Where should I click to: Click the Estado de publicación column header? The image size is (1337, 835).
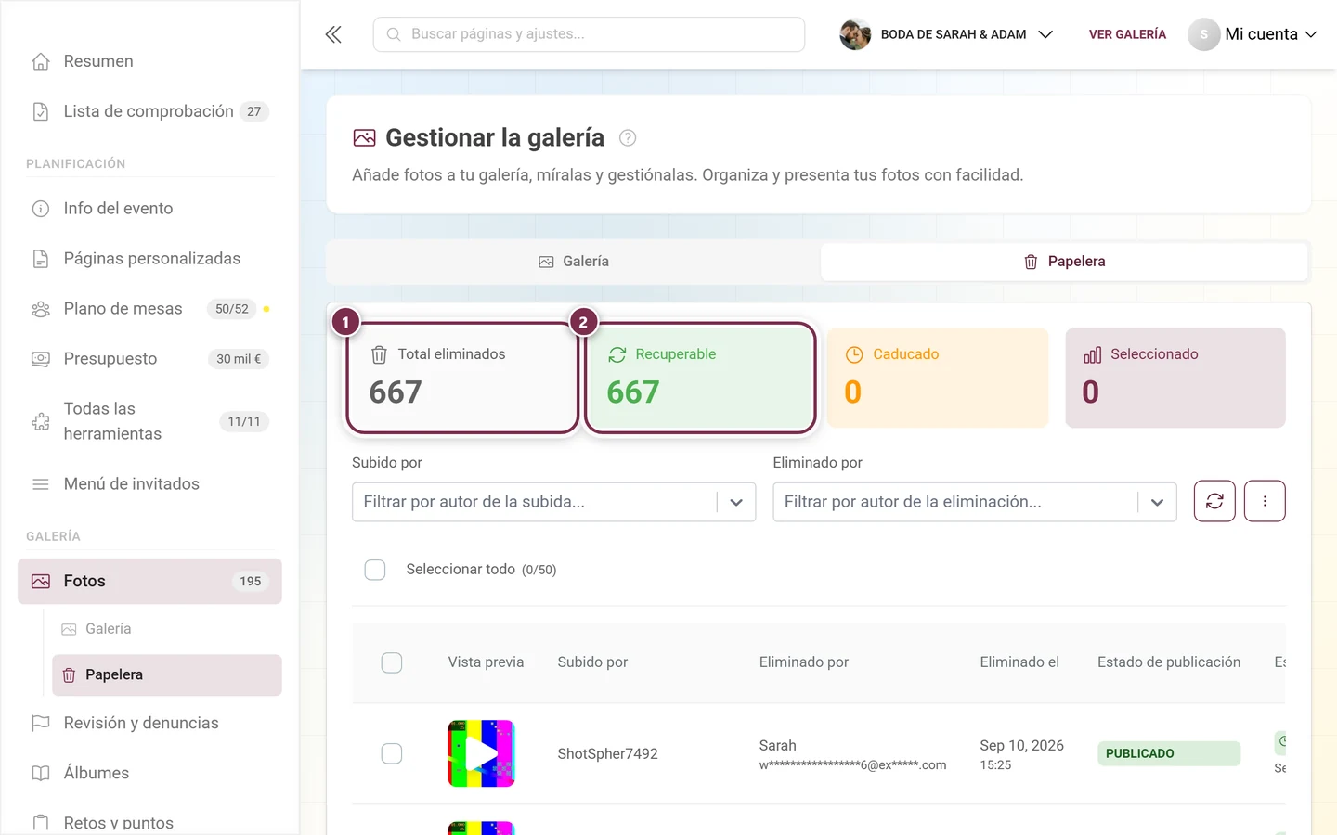[1169, 662]
